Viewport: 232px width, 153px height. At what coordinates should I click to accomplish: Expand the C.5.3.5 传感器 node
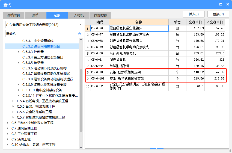click(19, 63)
